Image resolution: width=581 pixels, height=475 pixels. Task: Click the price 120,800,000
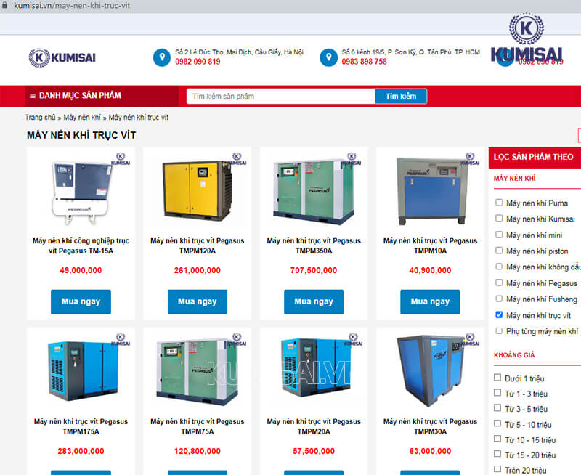pyautogui.click(x=198, y=451)
